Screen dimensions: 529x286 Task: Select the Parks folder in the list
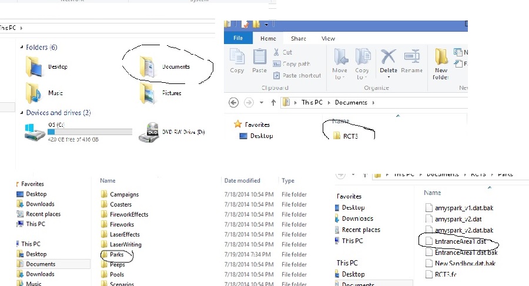click(x=116, y=255)
